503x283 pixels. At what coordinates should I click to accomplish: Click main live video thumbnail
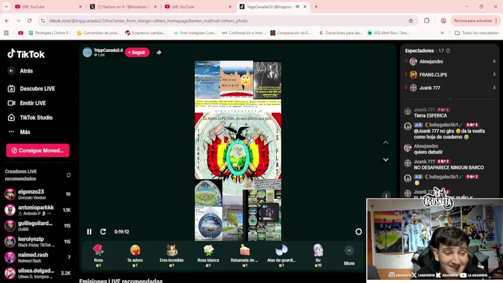click(238, 151)
